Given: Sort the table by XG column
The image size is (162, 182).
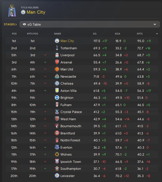Looking at the screenshot, I should 95,34.
